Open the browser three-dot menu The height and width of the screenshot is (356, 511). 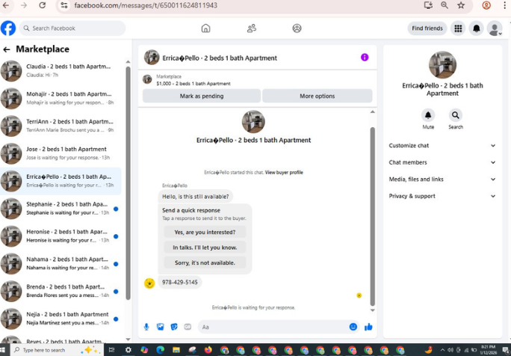[504, 5]
